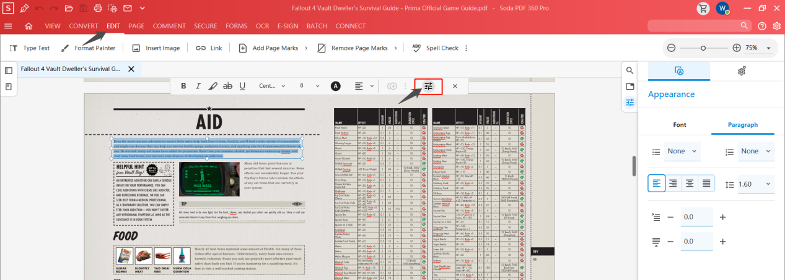Open the hamburger main menu
Image resolution: width=785 pixels, height=280 pixels.
pos(8,26)
